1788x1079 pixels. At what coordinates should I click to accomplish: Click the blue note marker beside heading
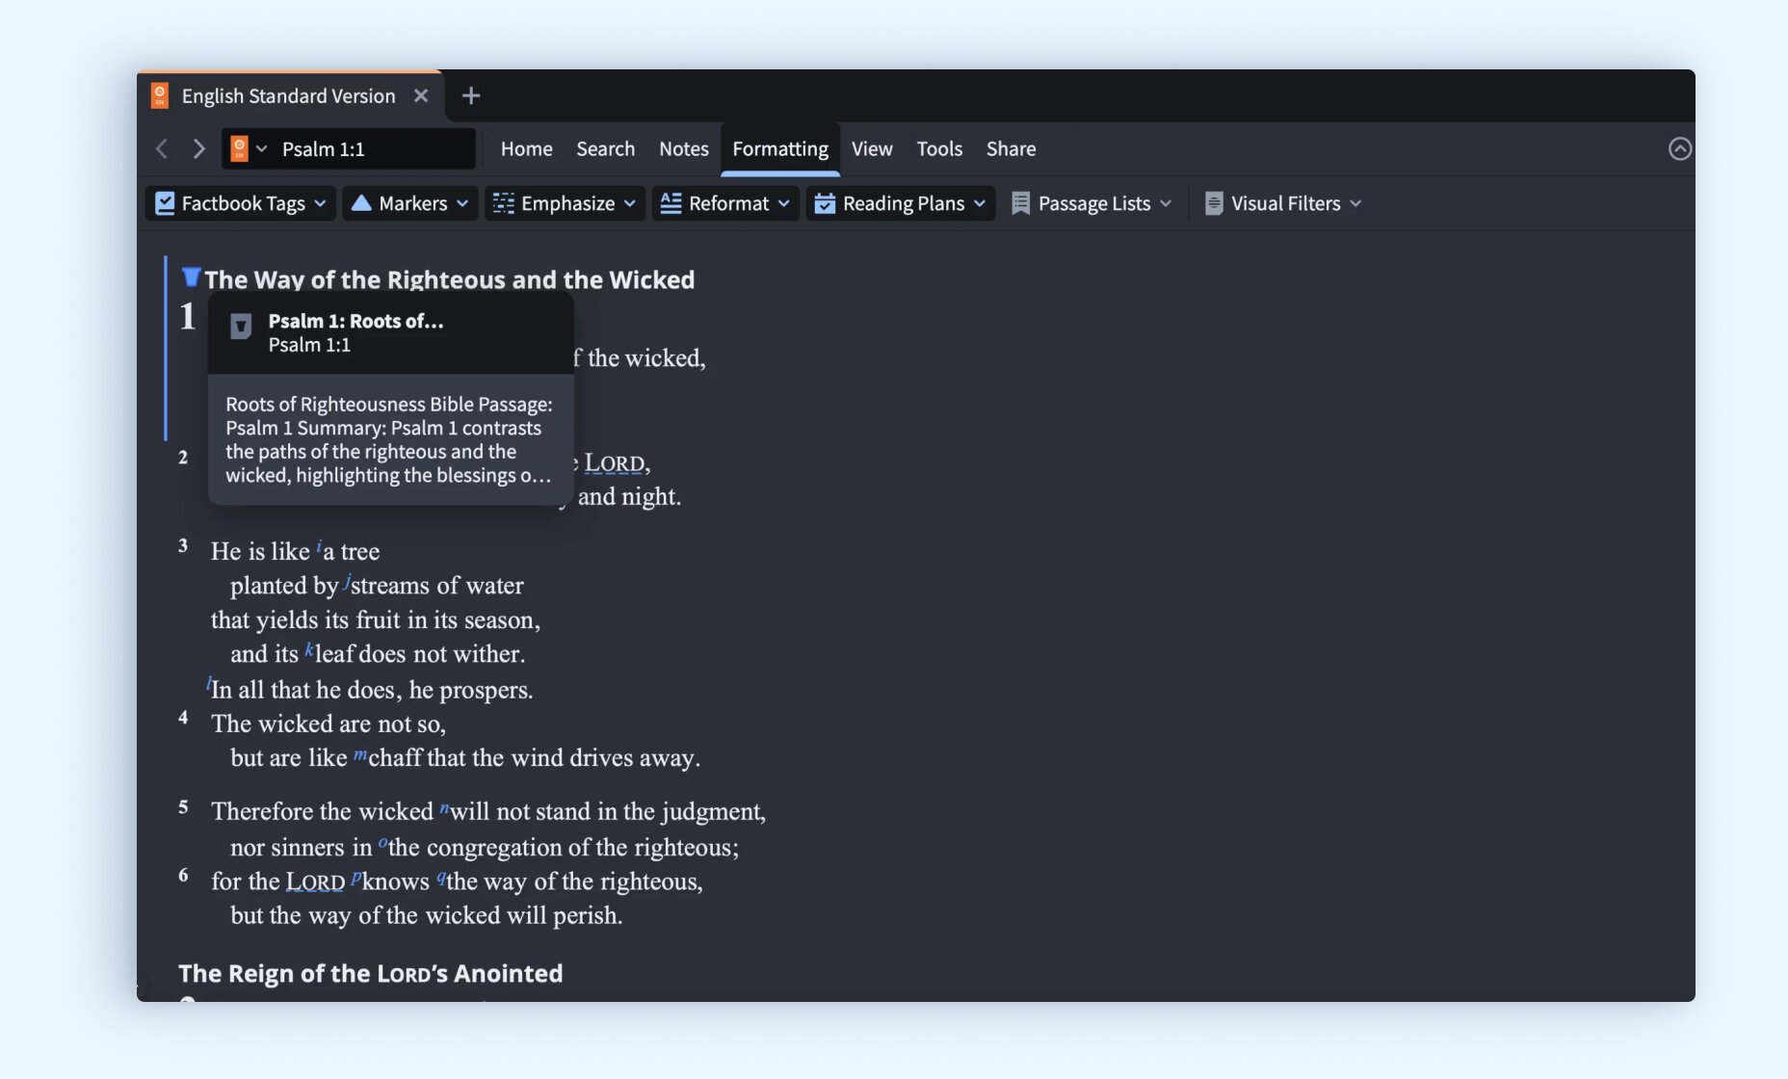pyautogui.click(x=191, y=277)
